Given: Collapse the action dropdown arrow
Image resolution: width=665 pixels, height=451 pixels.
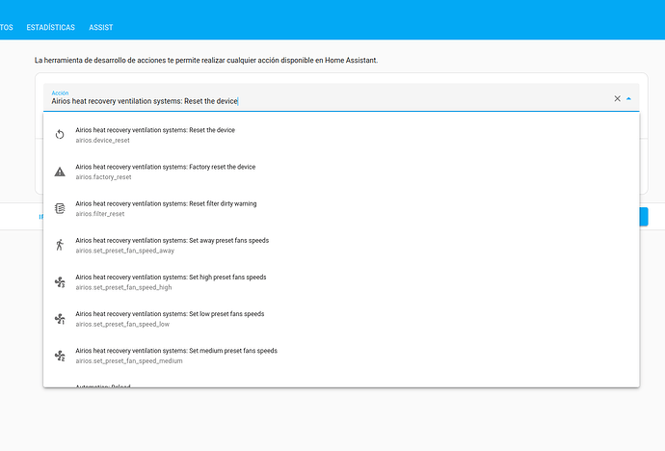Looking at the screenshot, I should 629,98.
